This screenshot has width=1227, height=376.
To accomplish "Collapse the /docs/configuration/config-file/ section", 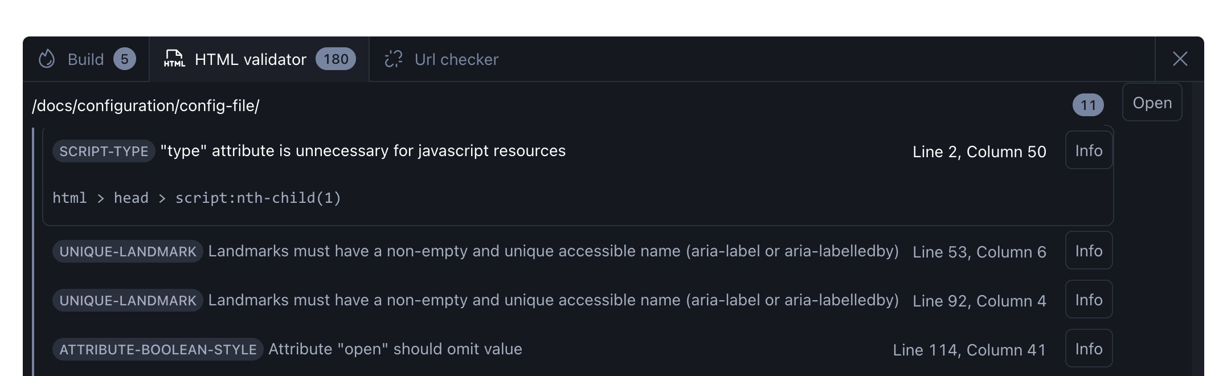I will [x=146, y=106].
